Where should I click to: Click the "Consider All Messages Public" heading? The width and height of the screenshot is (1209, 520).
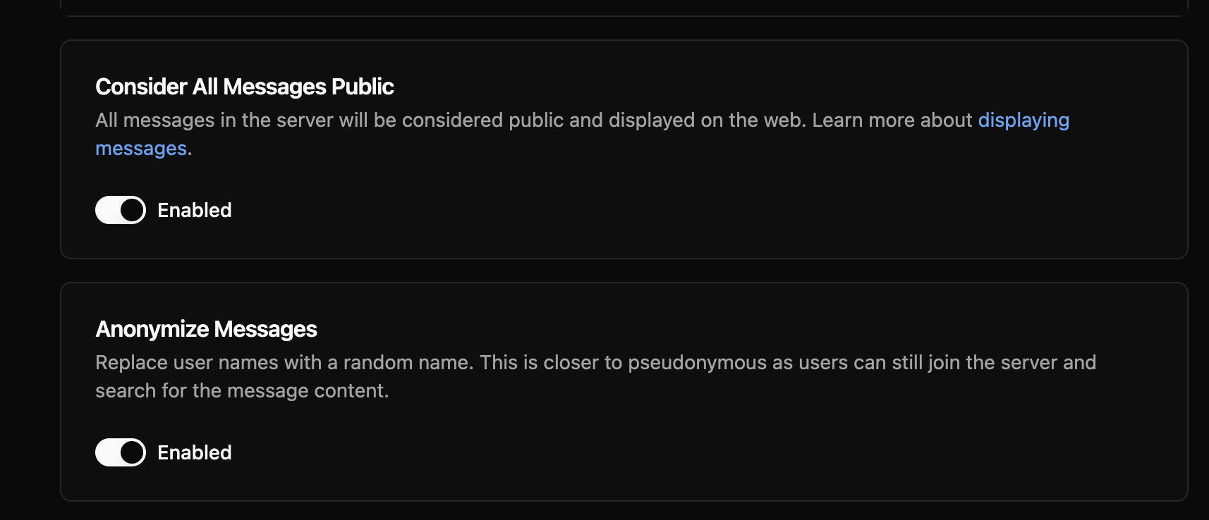coord(244,87)
